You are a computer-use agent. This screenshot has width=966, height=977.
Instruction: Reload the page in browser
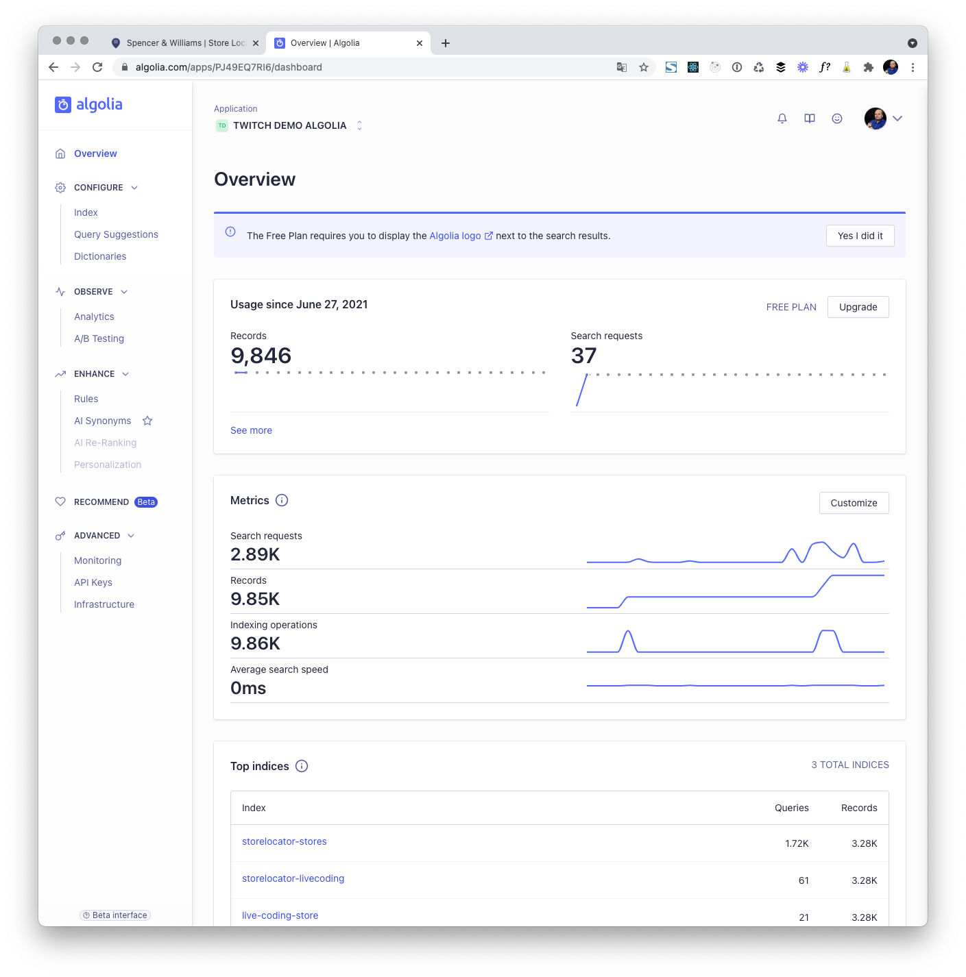click(97, 67)
